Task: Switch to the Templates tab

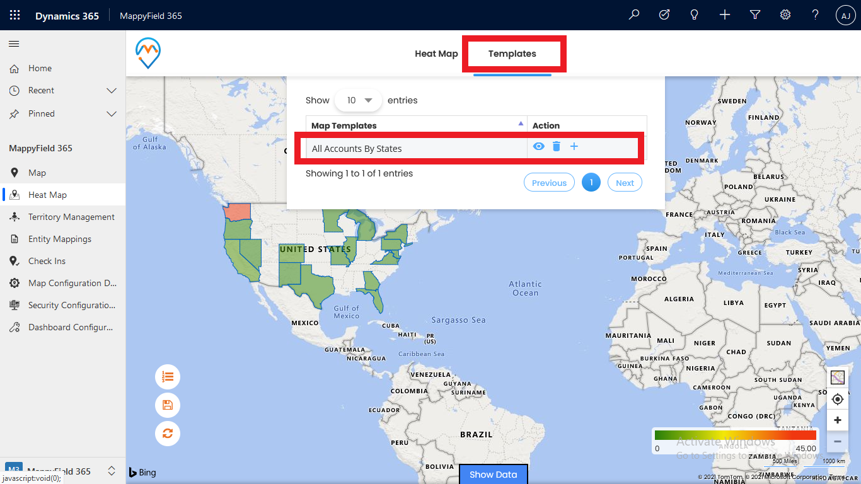Action: tap(512, 54)
